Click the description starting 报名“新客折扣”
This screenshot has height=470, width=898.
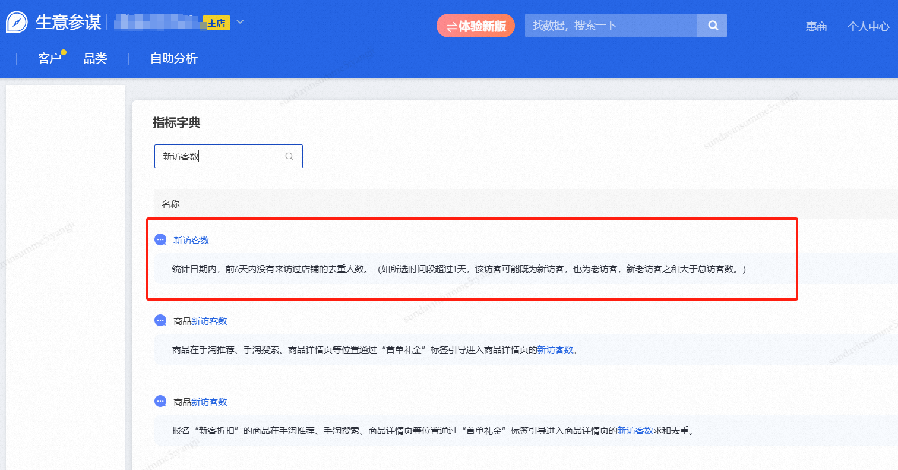(433, 431)
